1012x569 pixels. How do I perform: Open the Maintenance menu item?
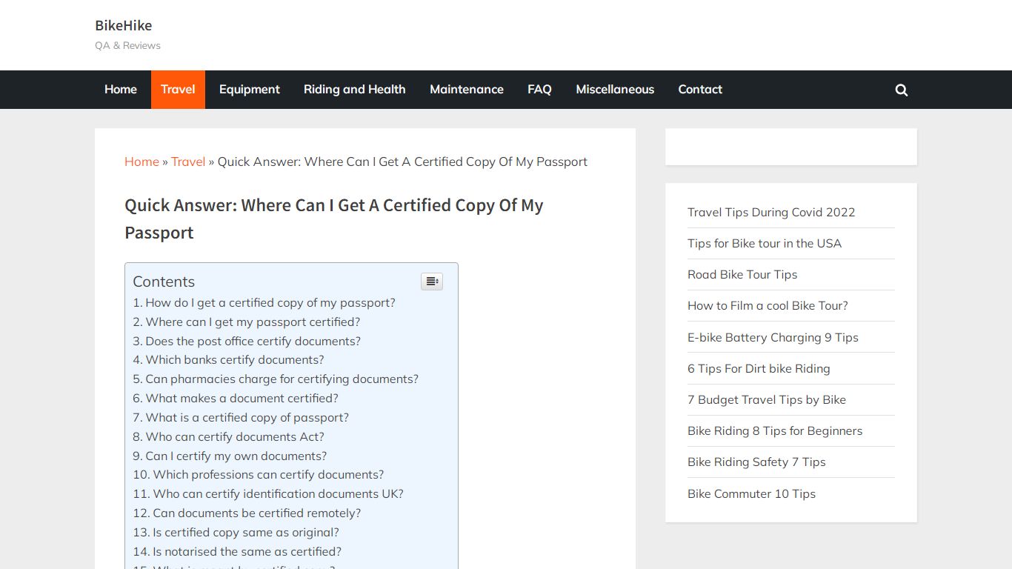tap(467, 90)
